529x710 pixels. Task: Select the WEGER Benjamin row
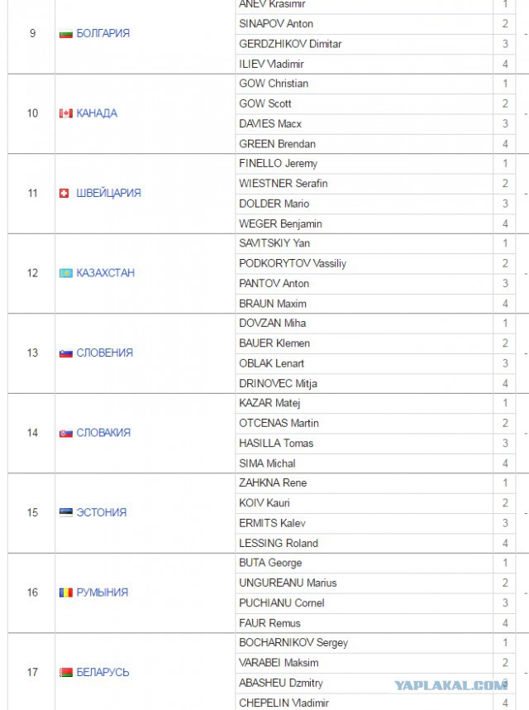375,223
